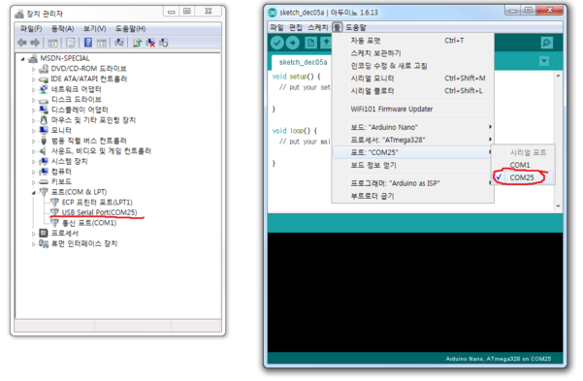Select 휴먼 인터페이스 장치 tree row

point(84,243)
